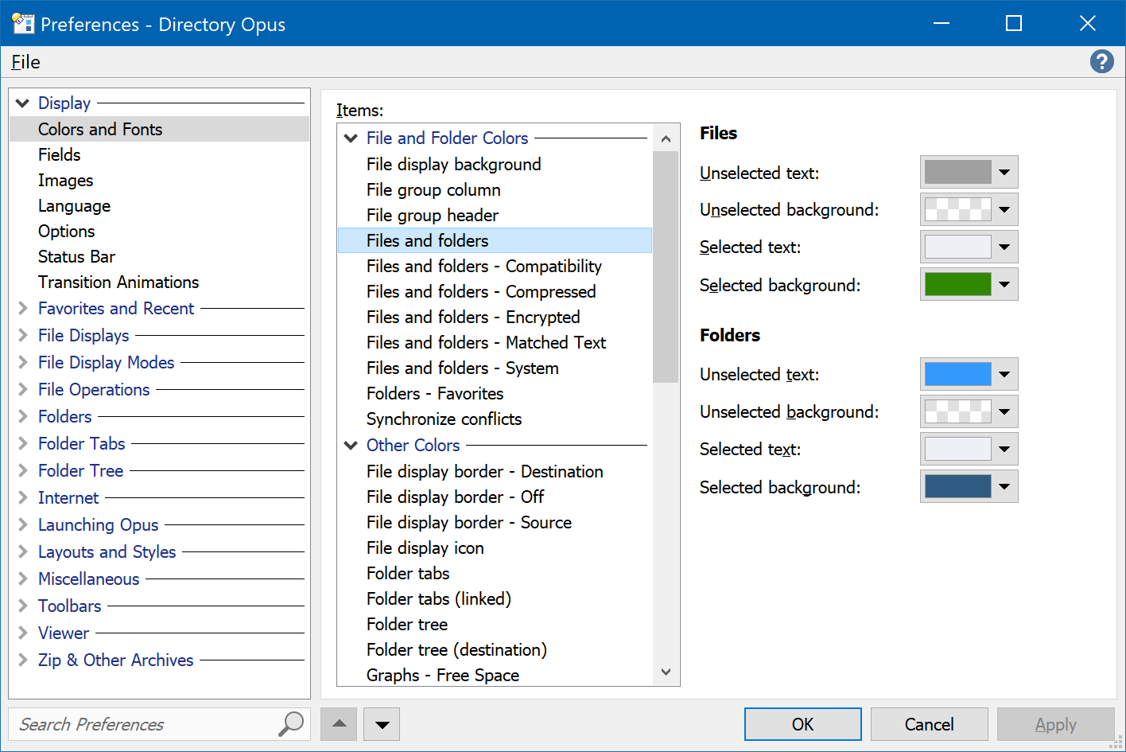Collapse the Display category
This screenshot has width=1126, height=752.
click(x=23, y=103)
